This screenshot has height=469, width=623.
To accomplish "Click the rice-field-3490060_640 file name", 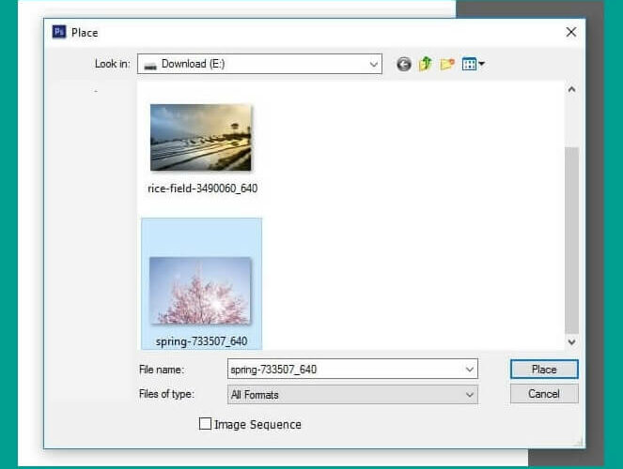I will click(x=203, y=189).
